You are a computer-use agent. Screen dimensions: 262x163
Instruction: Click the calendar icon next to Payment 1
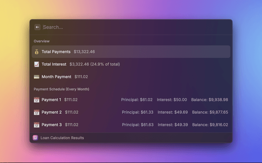click(36, 100)
